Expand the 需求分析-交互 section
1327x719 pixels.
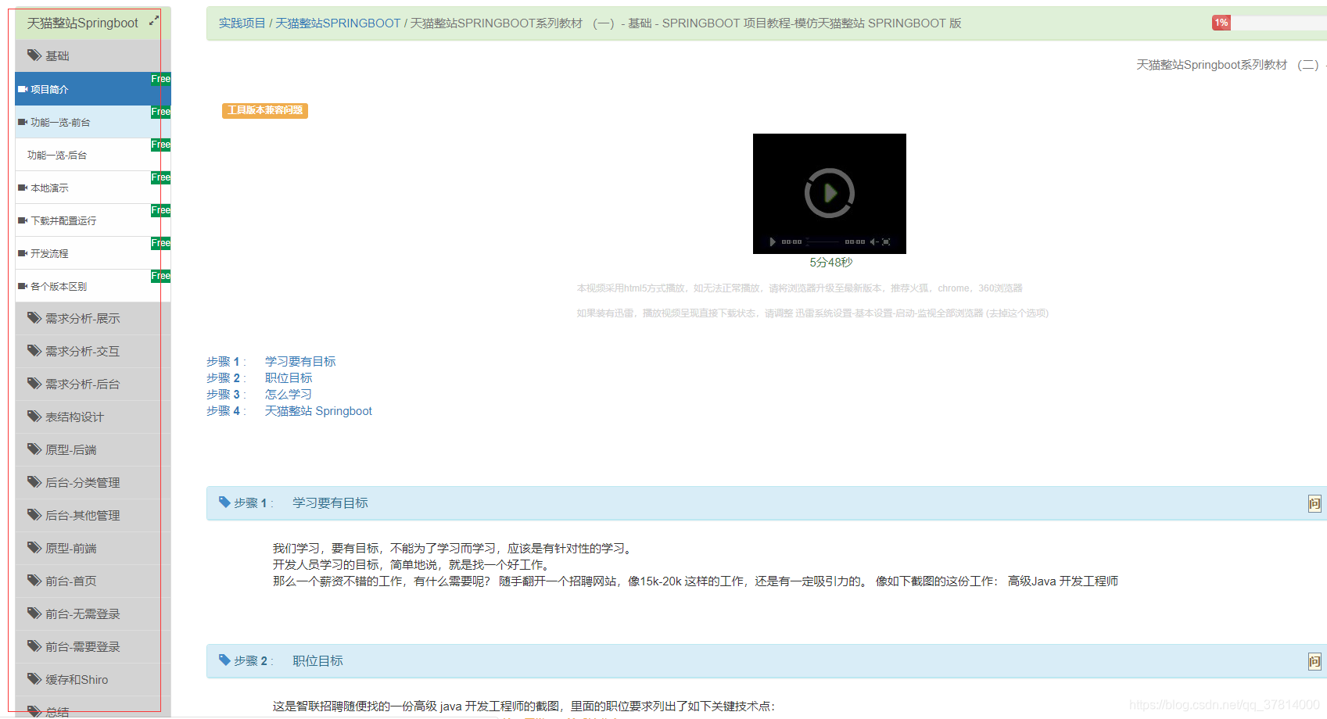pyautogui.click(x=93, y=351)
